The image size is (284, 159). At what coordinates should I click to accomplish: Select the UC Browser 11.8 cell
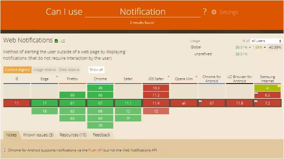tap(239, 103)
